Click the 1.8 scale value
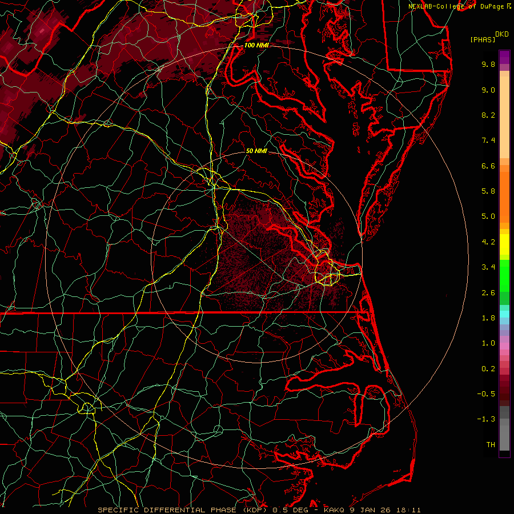The image size is (514, 514). (x=488, y=318)
